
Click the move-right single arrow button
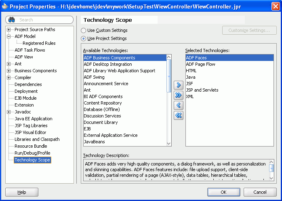pos(179,85)
